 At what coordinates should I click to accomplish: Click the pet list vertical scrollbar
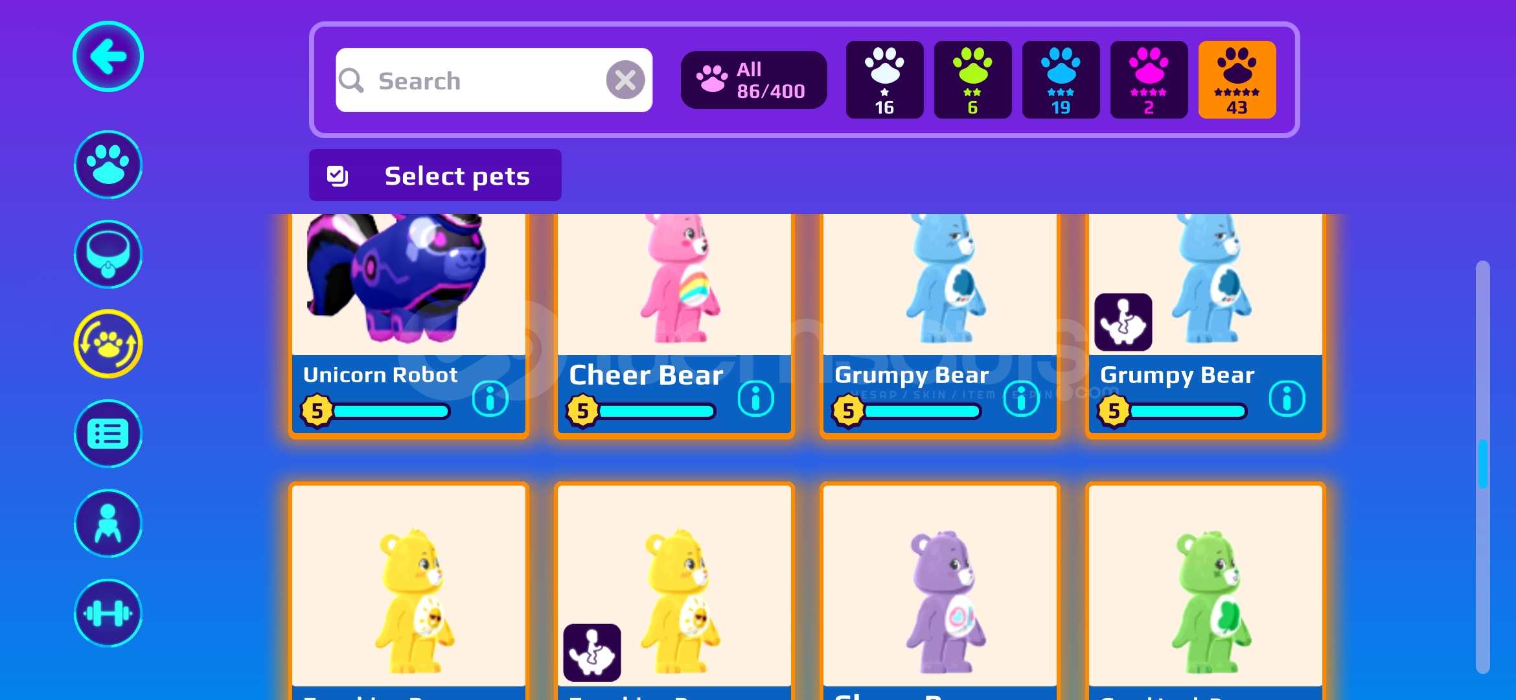[1483, 467]
